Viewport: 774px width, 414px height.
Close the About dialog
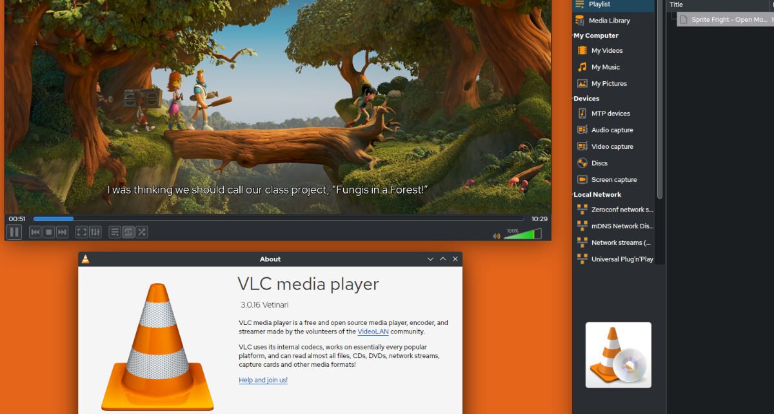coord(455,259)
